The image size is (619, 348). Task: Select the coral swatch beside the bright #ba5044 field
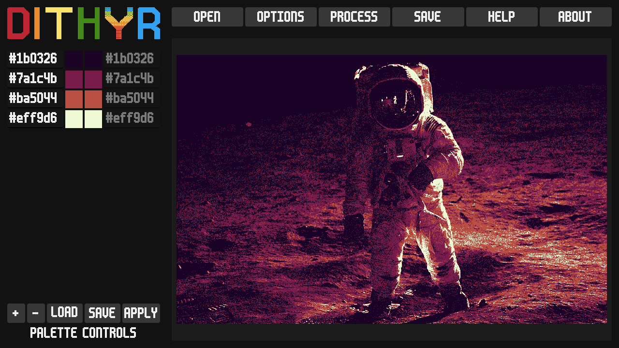click(74, 99)
